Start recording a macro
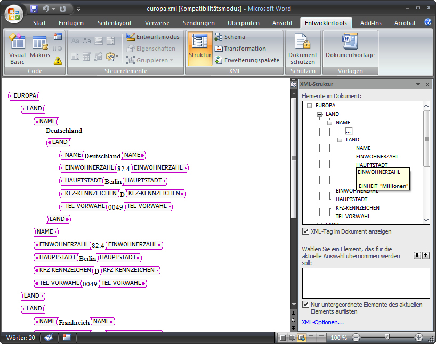 click(x=58, y=36)
